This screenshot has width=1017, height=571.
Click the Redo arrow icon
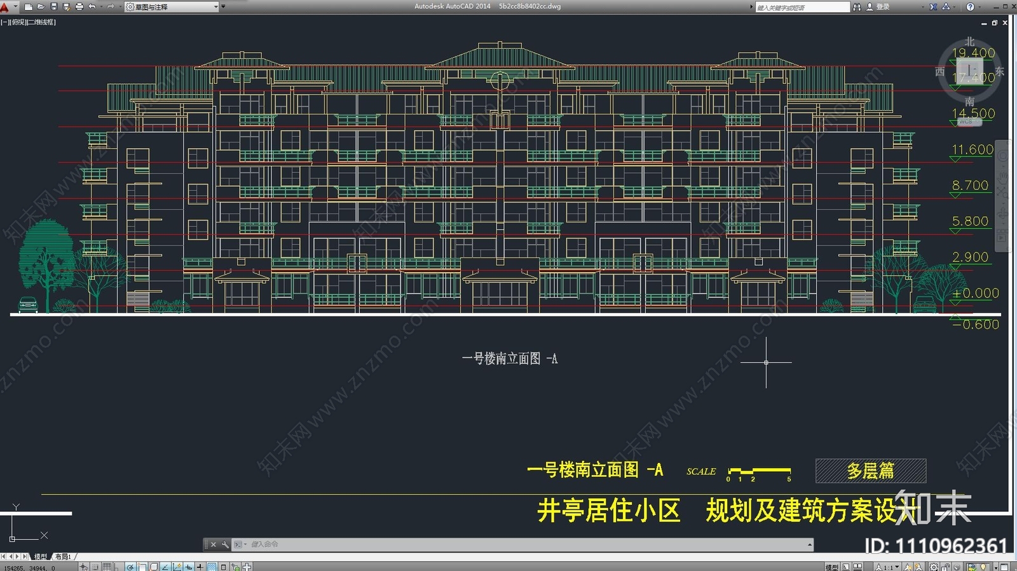coord(111,7)
